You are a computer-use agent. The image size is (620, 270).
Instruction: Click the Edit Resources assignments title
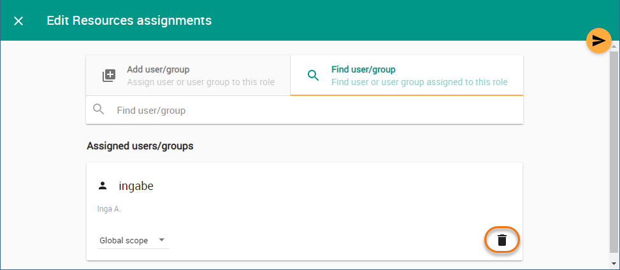click(129, 21)
